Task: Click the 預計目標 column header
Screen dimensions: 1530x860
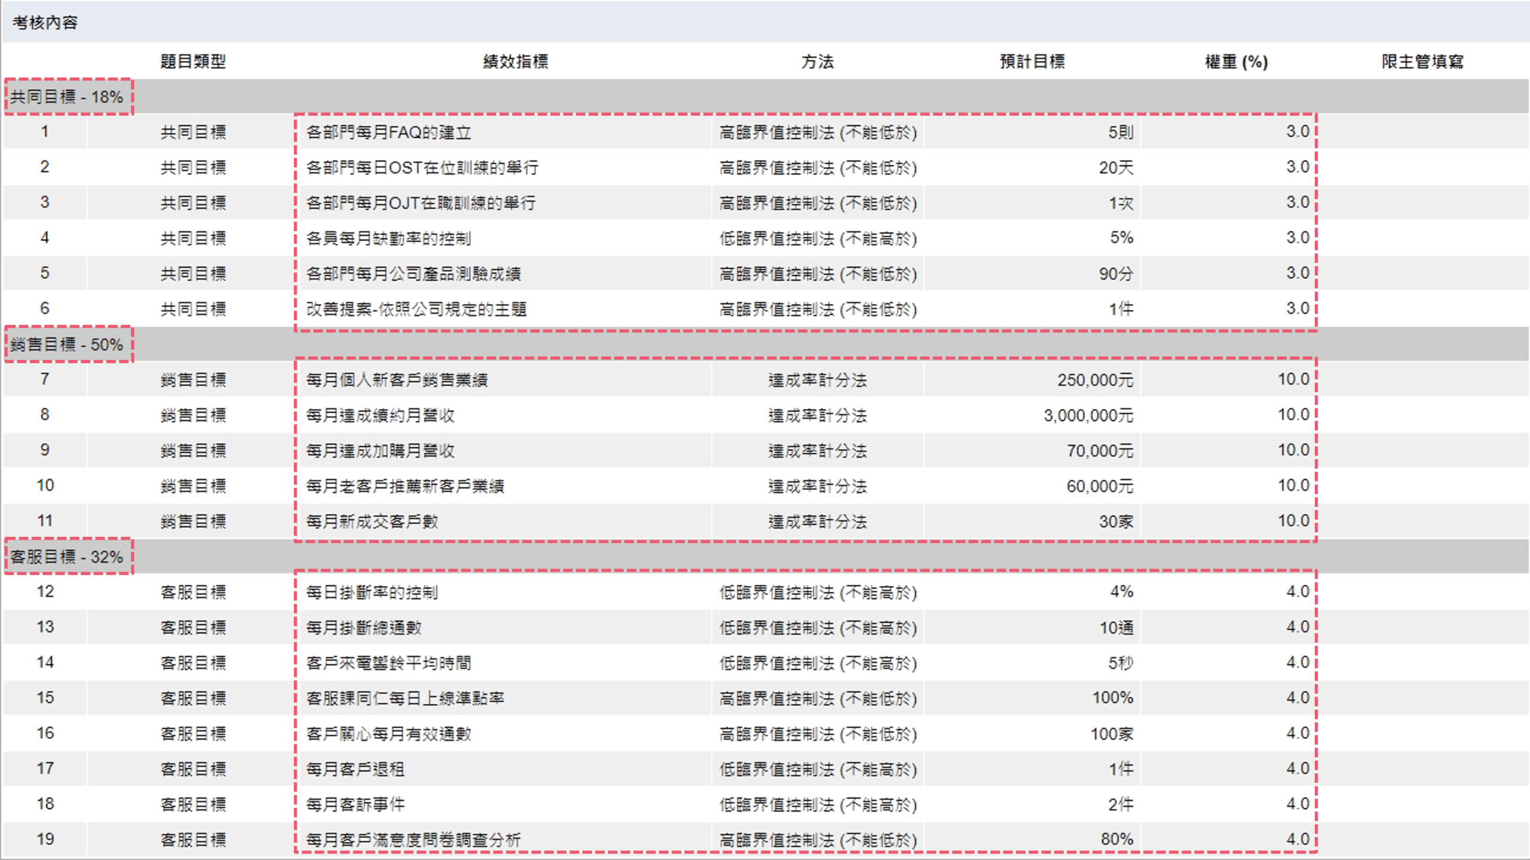Action: pos(1032,62)
